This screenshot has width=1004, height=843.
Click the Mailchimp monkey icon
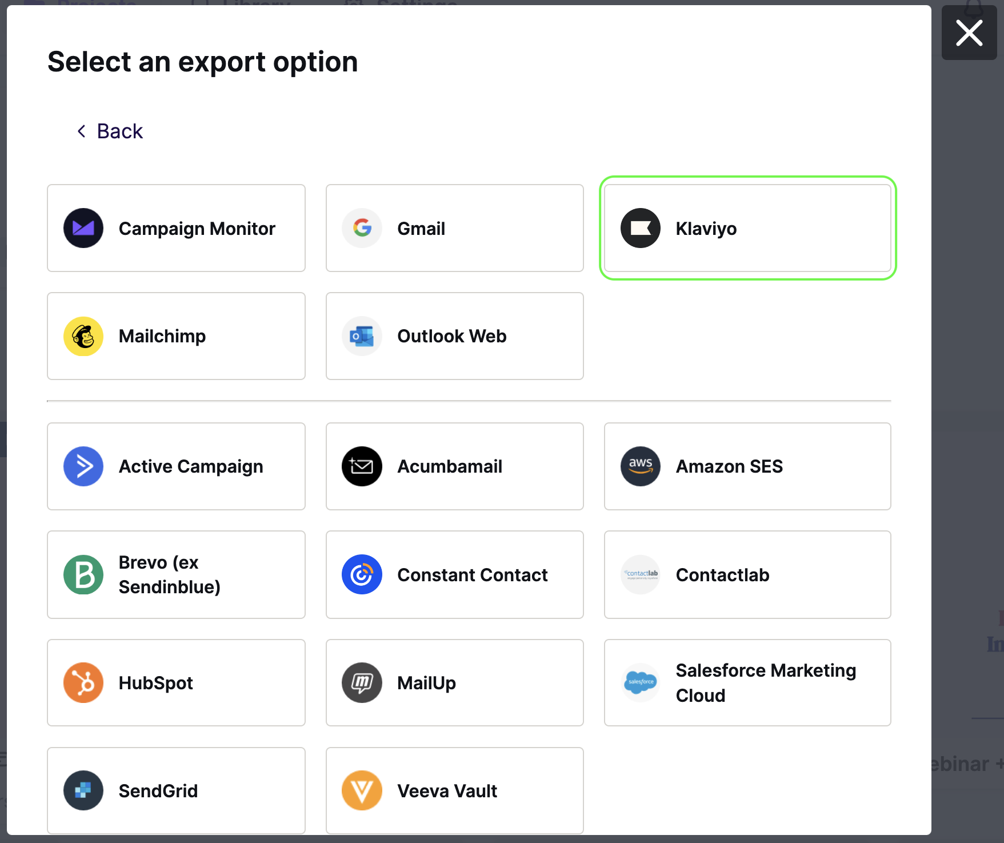pyautogui.click(x=83, y=336)
